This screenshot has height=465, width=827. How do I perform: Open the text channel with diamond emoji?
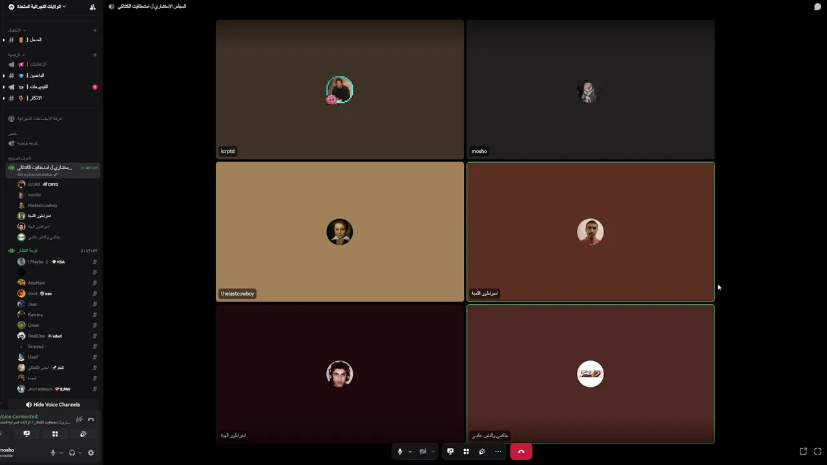coord(52,76)
